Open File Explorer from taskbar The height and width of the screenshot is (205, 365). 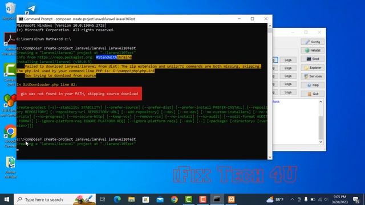132,199
